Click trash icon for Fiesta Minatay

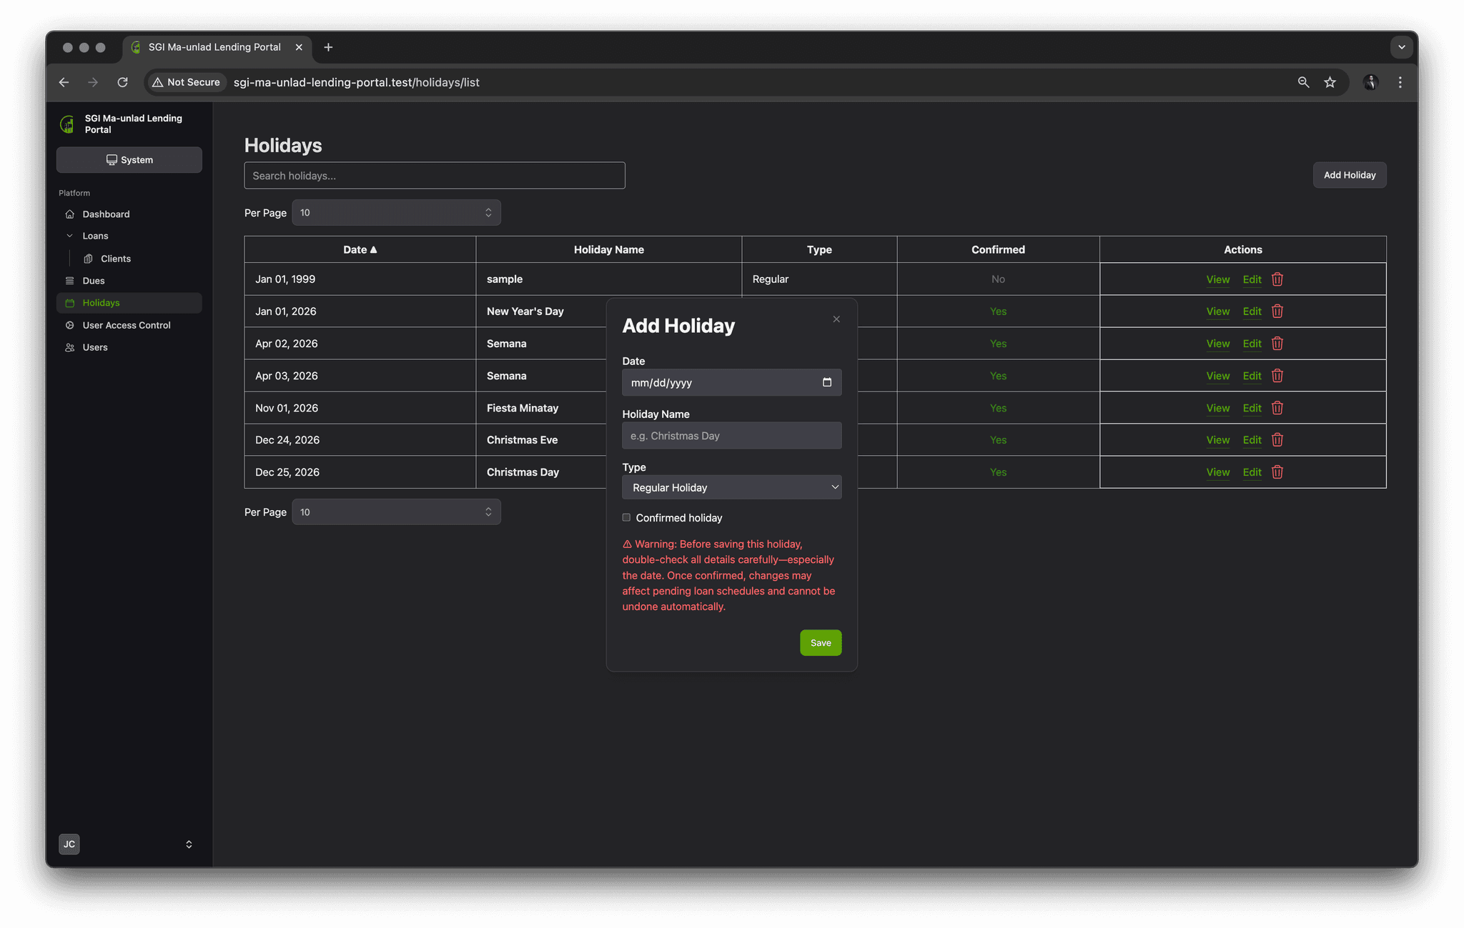(x=1277, y=408)
